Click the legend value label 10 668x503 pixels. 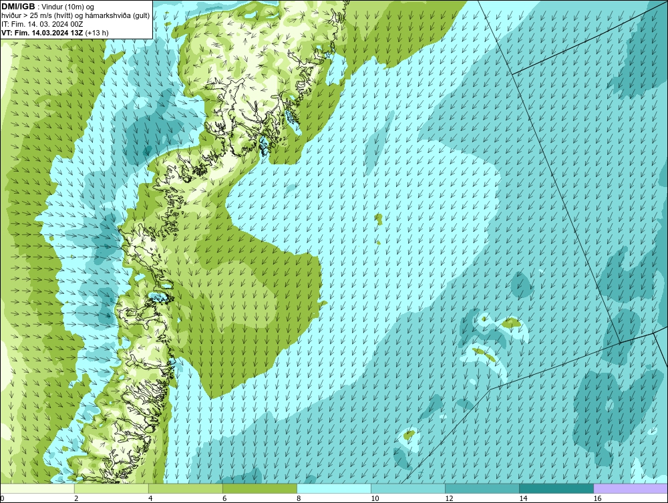coord(375,498)
